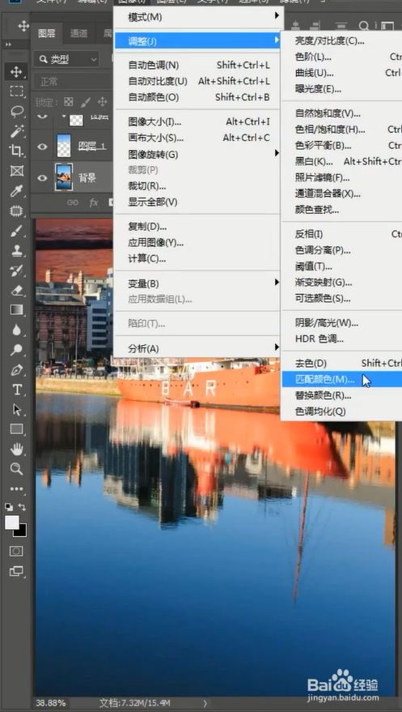Select the Horizontal Type tool

click(16, 390)
